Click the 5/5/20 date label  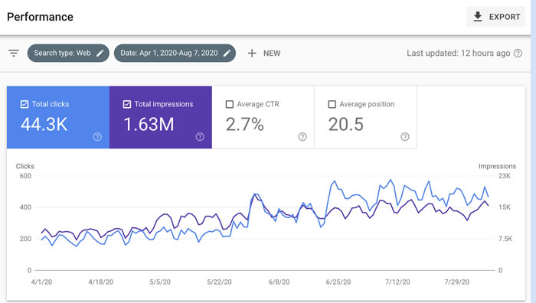point(160,282)
